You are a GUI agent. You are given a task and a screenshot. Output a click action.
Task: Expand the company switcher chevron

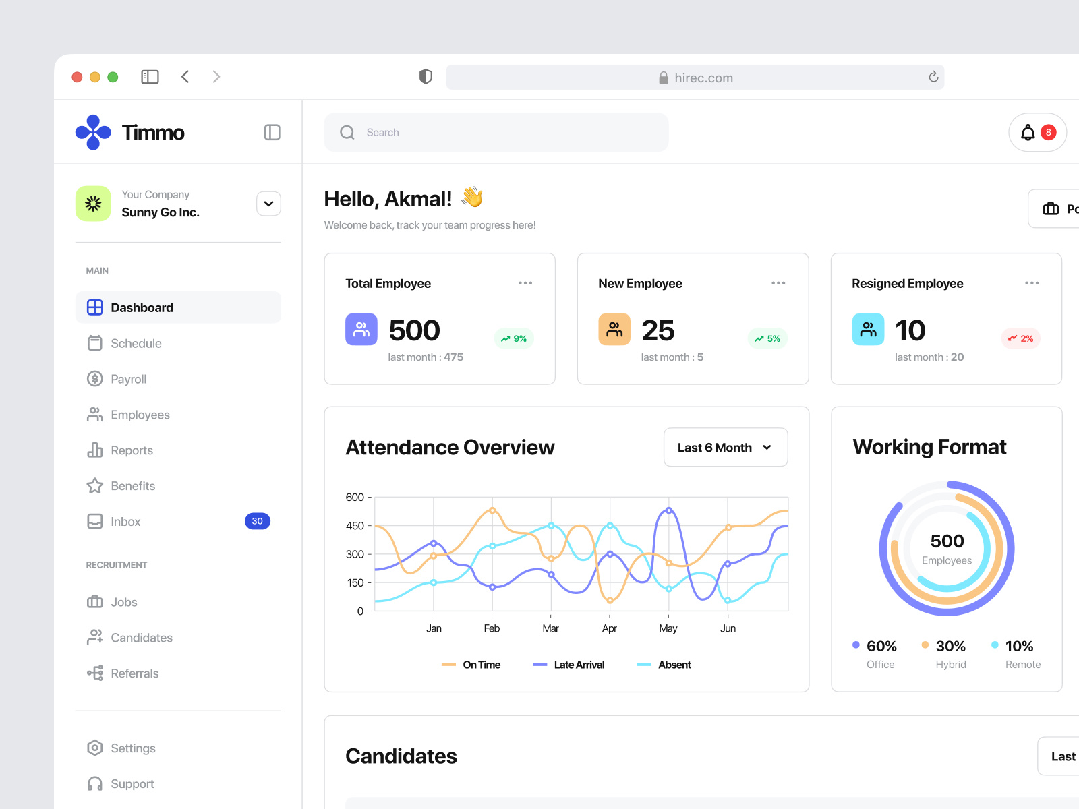pyautogui.click(x=269, y=204)
